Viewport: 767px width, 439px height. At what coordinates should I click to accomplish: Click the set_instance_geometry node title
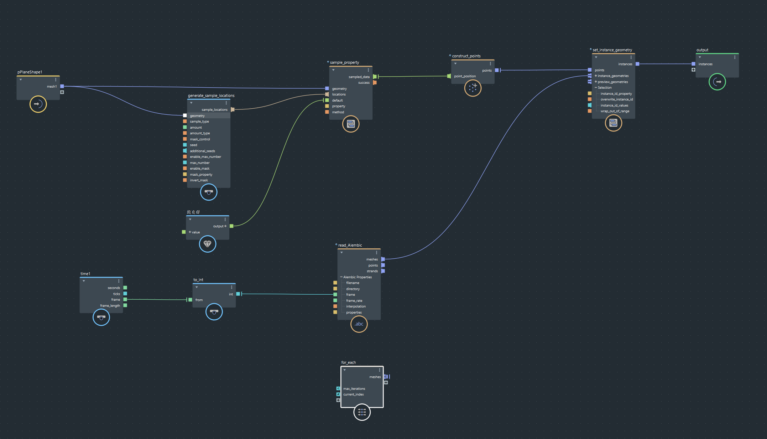[x=612, y=50]
